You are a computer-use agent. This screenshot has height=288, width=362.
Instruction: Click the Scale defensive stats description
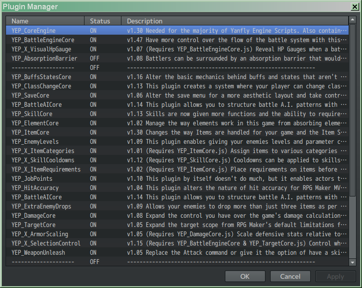click(x=236, y=234)
